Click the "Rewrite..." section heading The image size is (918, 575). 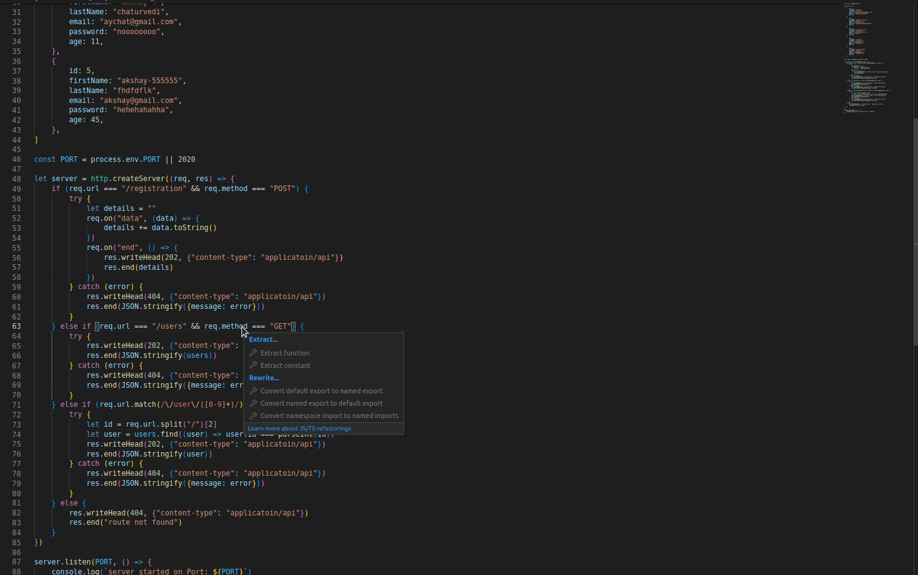coord(264,378)
